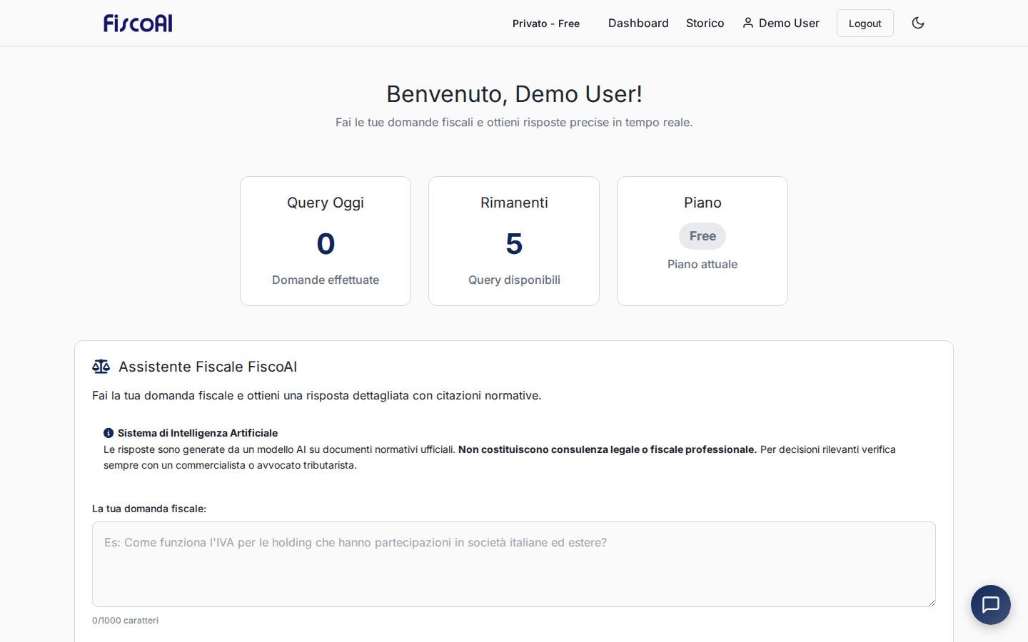
Task: Open the chat bubble widget
Action: [x=991, y=605]
